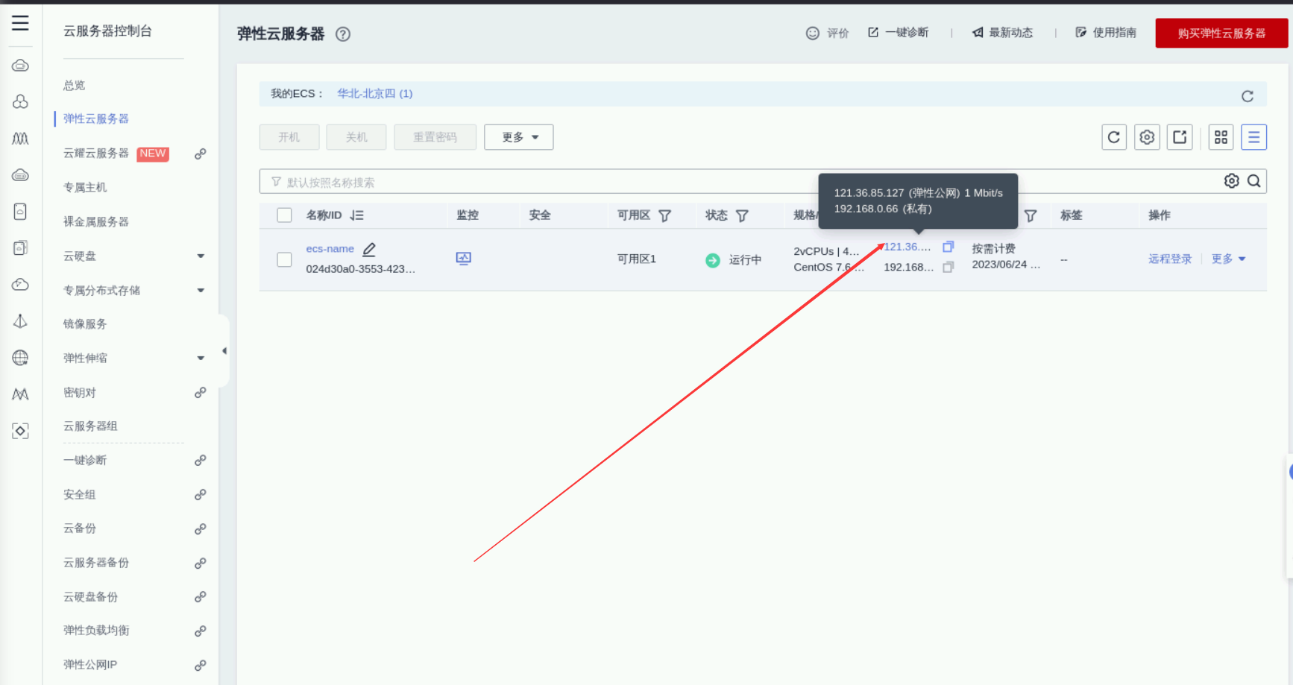Open the 华北-北京四 (1) region link
This screenshot has width=1293, height=685.
[375, 94]
